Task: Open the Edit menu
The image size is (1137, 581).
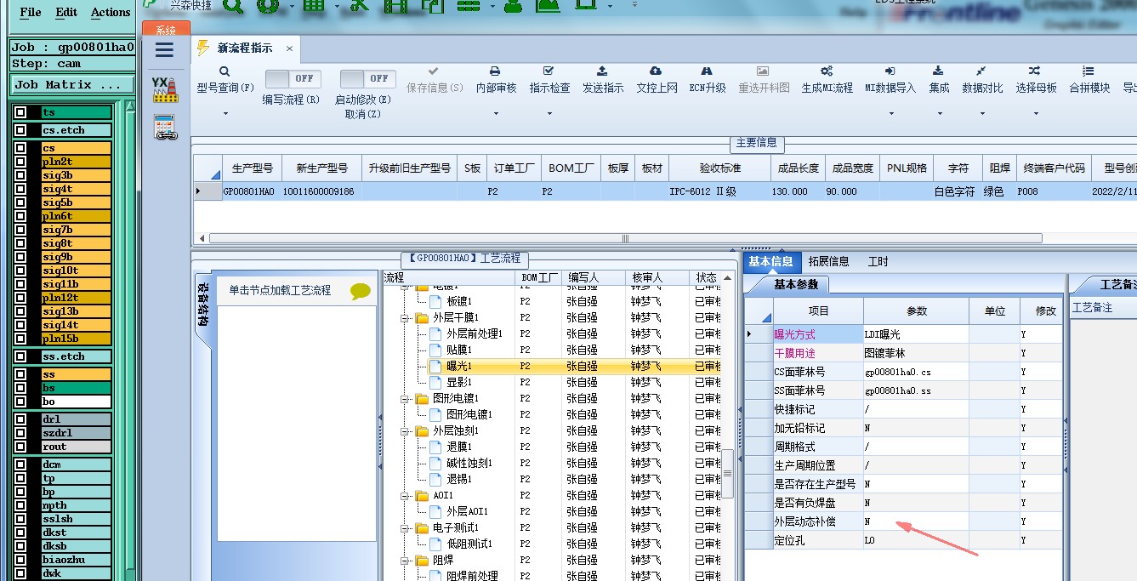Action: coord(66,13)
